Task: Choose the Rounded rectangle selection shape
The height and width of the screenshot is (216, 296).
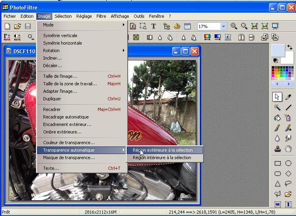Action: [x=277, y=173]
